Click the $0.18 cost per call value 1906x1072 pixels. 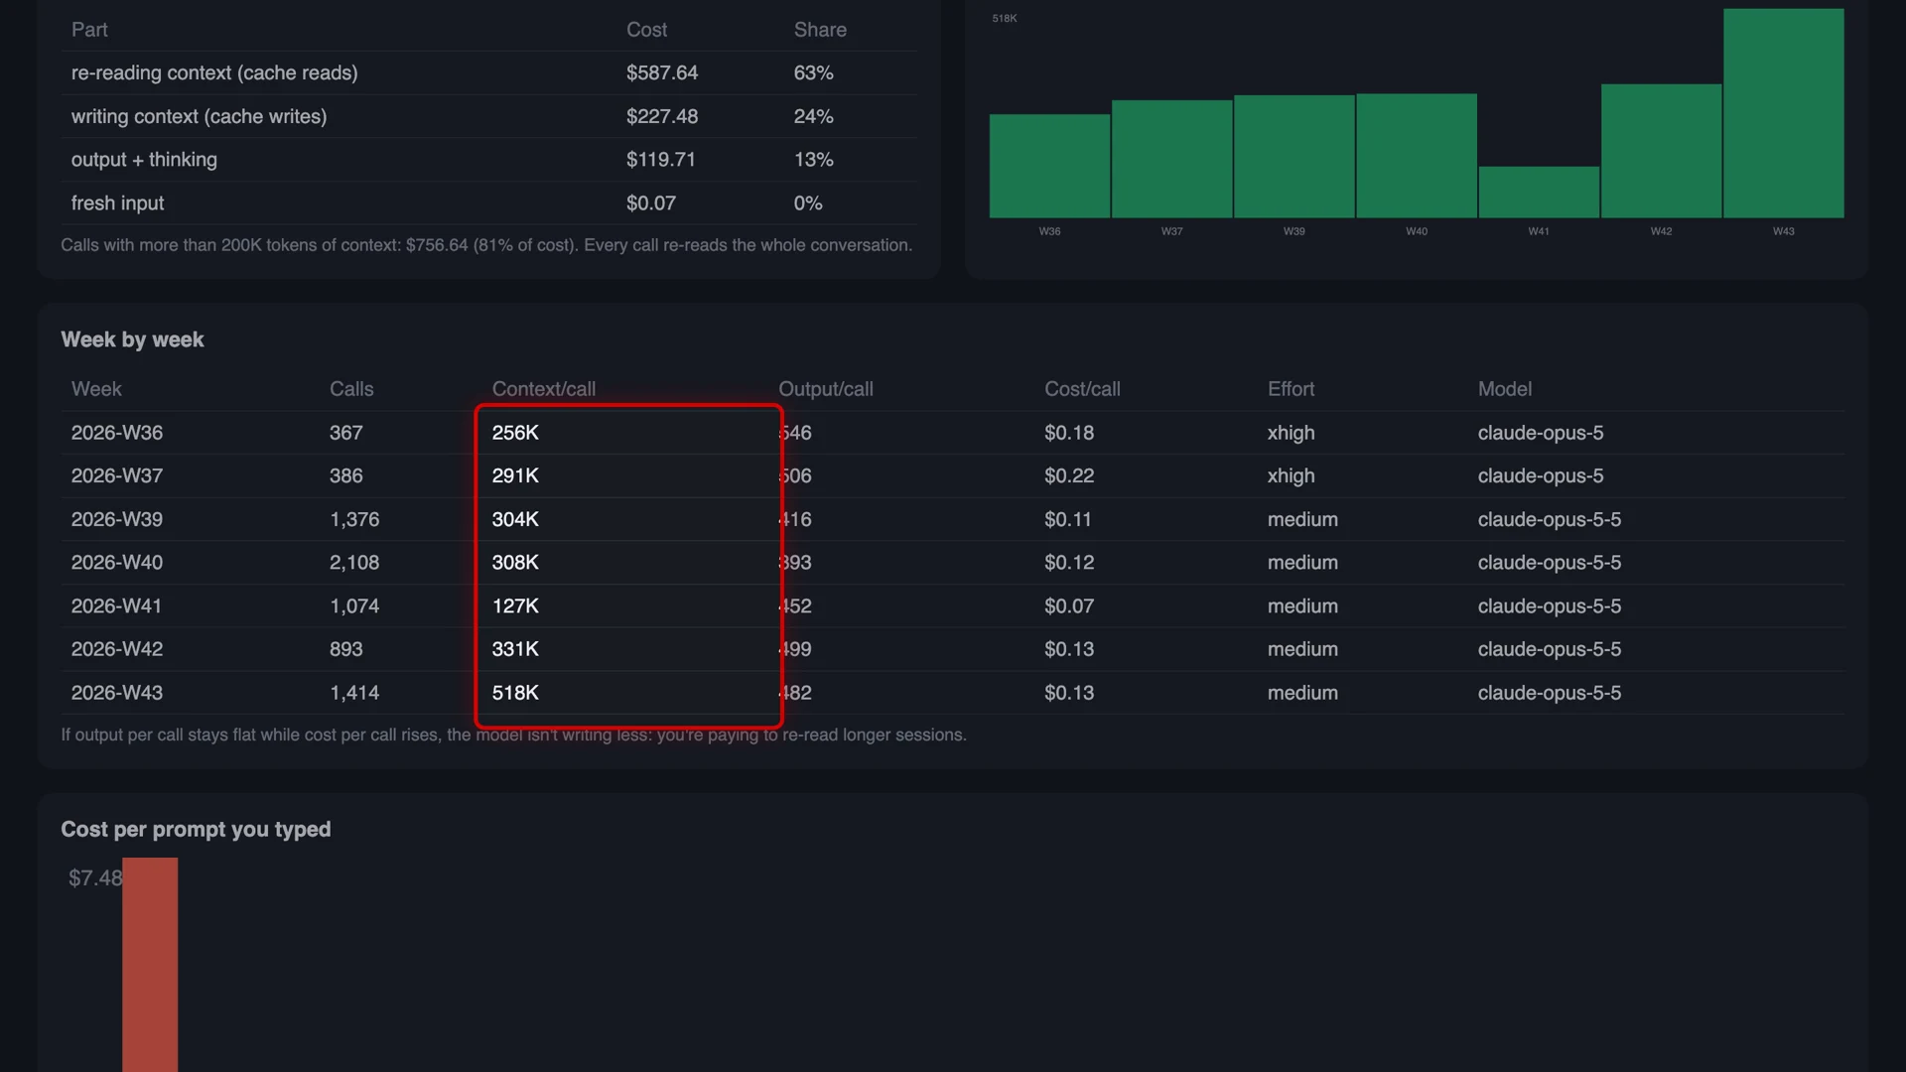click(1069, 433)
